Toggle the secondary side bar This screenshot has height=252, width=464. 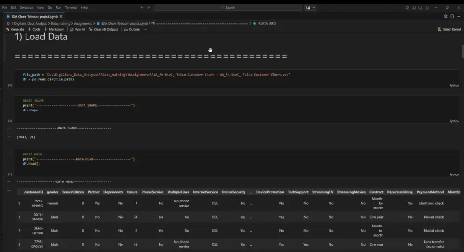pyautogui.click(x=427, y=8)
